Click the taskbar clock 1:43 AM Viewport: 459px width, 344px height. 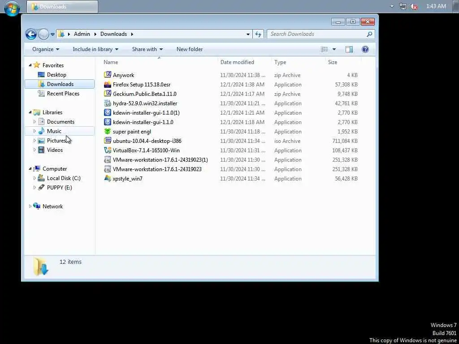tap(436, 6)
